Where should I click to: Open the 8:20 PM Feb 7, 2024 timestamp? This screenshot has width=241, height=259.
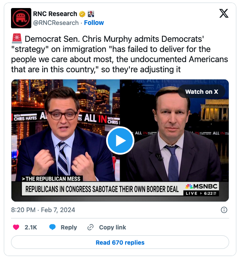click(43, 210)
